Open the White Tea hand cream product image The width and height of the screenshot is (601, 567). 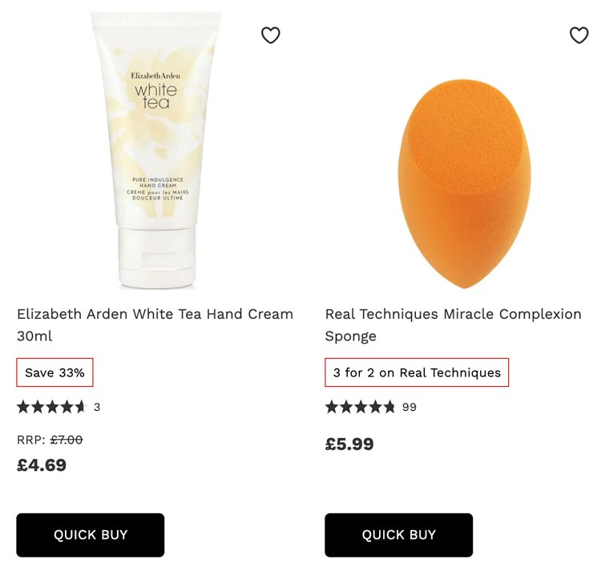pyautogui.click(x=156, y=151)
